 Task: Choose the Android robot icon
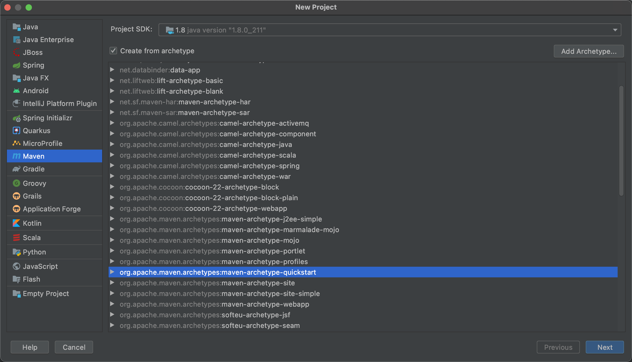pyautogui.click(x=16, y=91)
